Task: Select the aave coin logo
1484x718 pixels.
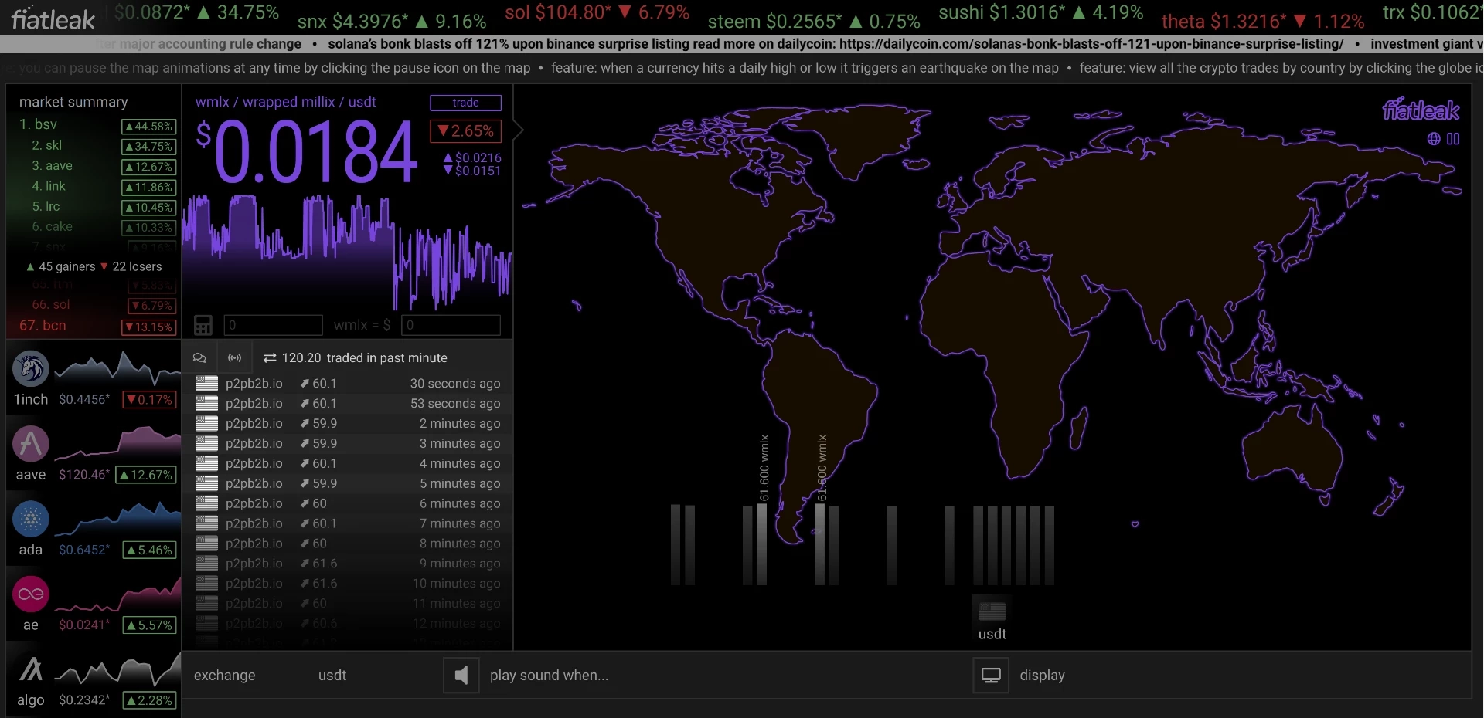Action: [x=31, y=444]
